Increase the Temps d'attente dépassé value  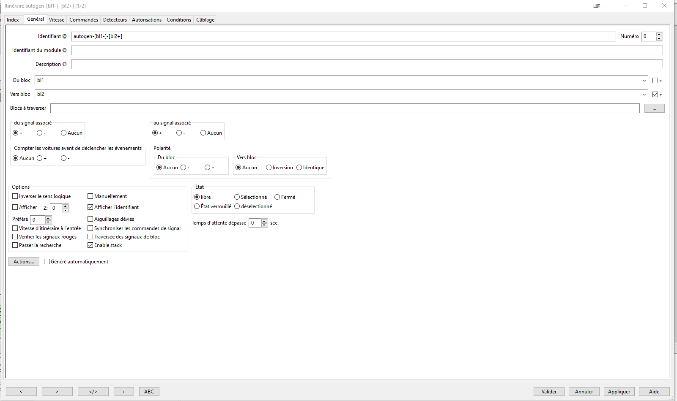pyautogui.click(x=264, y=221)
